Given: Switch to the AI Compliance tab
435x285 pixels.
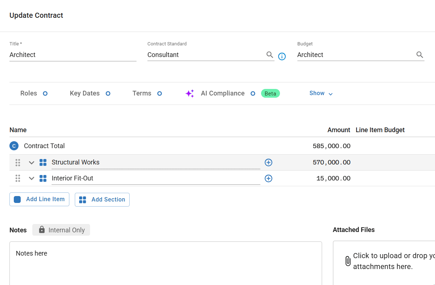Looking at the screenshot, I should click(x=223, y=93).
